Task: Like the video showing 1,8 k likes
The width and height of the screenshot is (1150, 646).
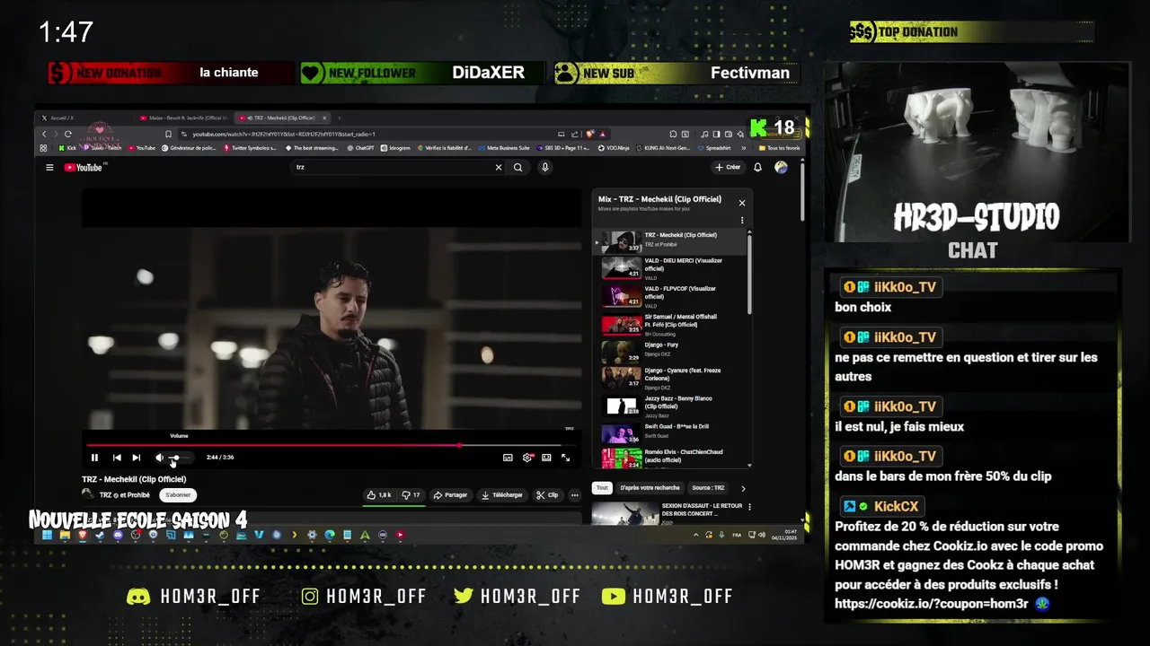Action: coord(379,494)
